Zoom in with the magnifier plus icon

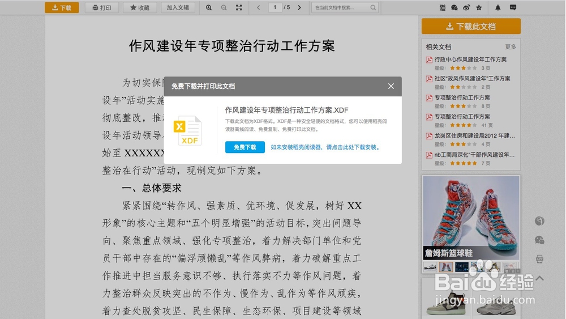[x=209, y=7]
